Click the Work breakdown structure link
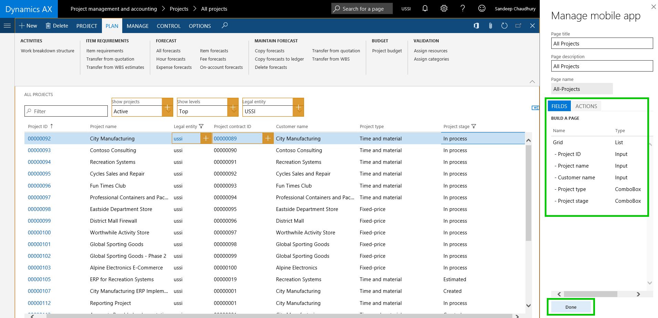Screen dimensions: 658x318 (x=48, y=51)
